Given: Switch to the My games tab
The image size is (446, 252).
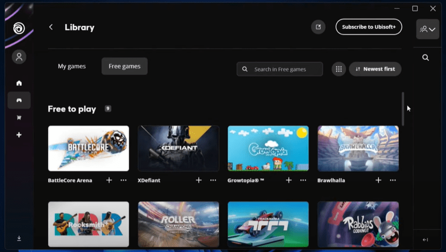Looking at the screenshot, I should point(72,66).
